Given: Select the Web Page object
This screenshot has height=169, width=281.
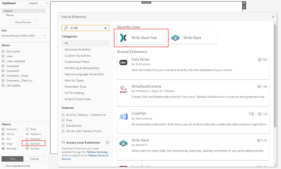Looking at the screenshot, I should pos(9,149).
